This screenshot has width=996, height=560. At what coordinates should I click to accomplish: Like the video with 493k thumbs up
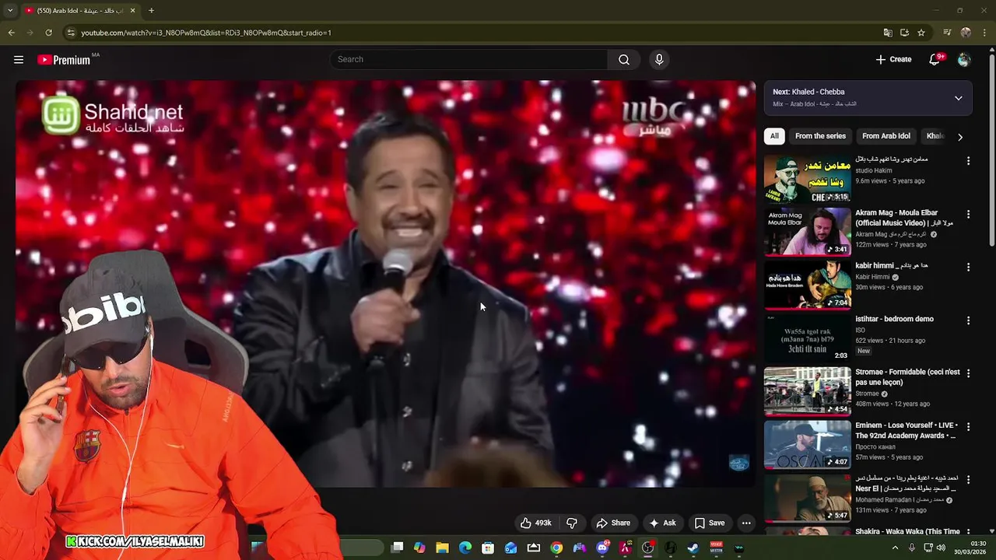535,523
